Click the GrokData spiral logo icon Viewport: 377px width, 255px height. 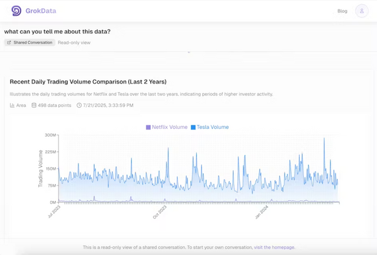click(16, 11)
